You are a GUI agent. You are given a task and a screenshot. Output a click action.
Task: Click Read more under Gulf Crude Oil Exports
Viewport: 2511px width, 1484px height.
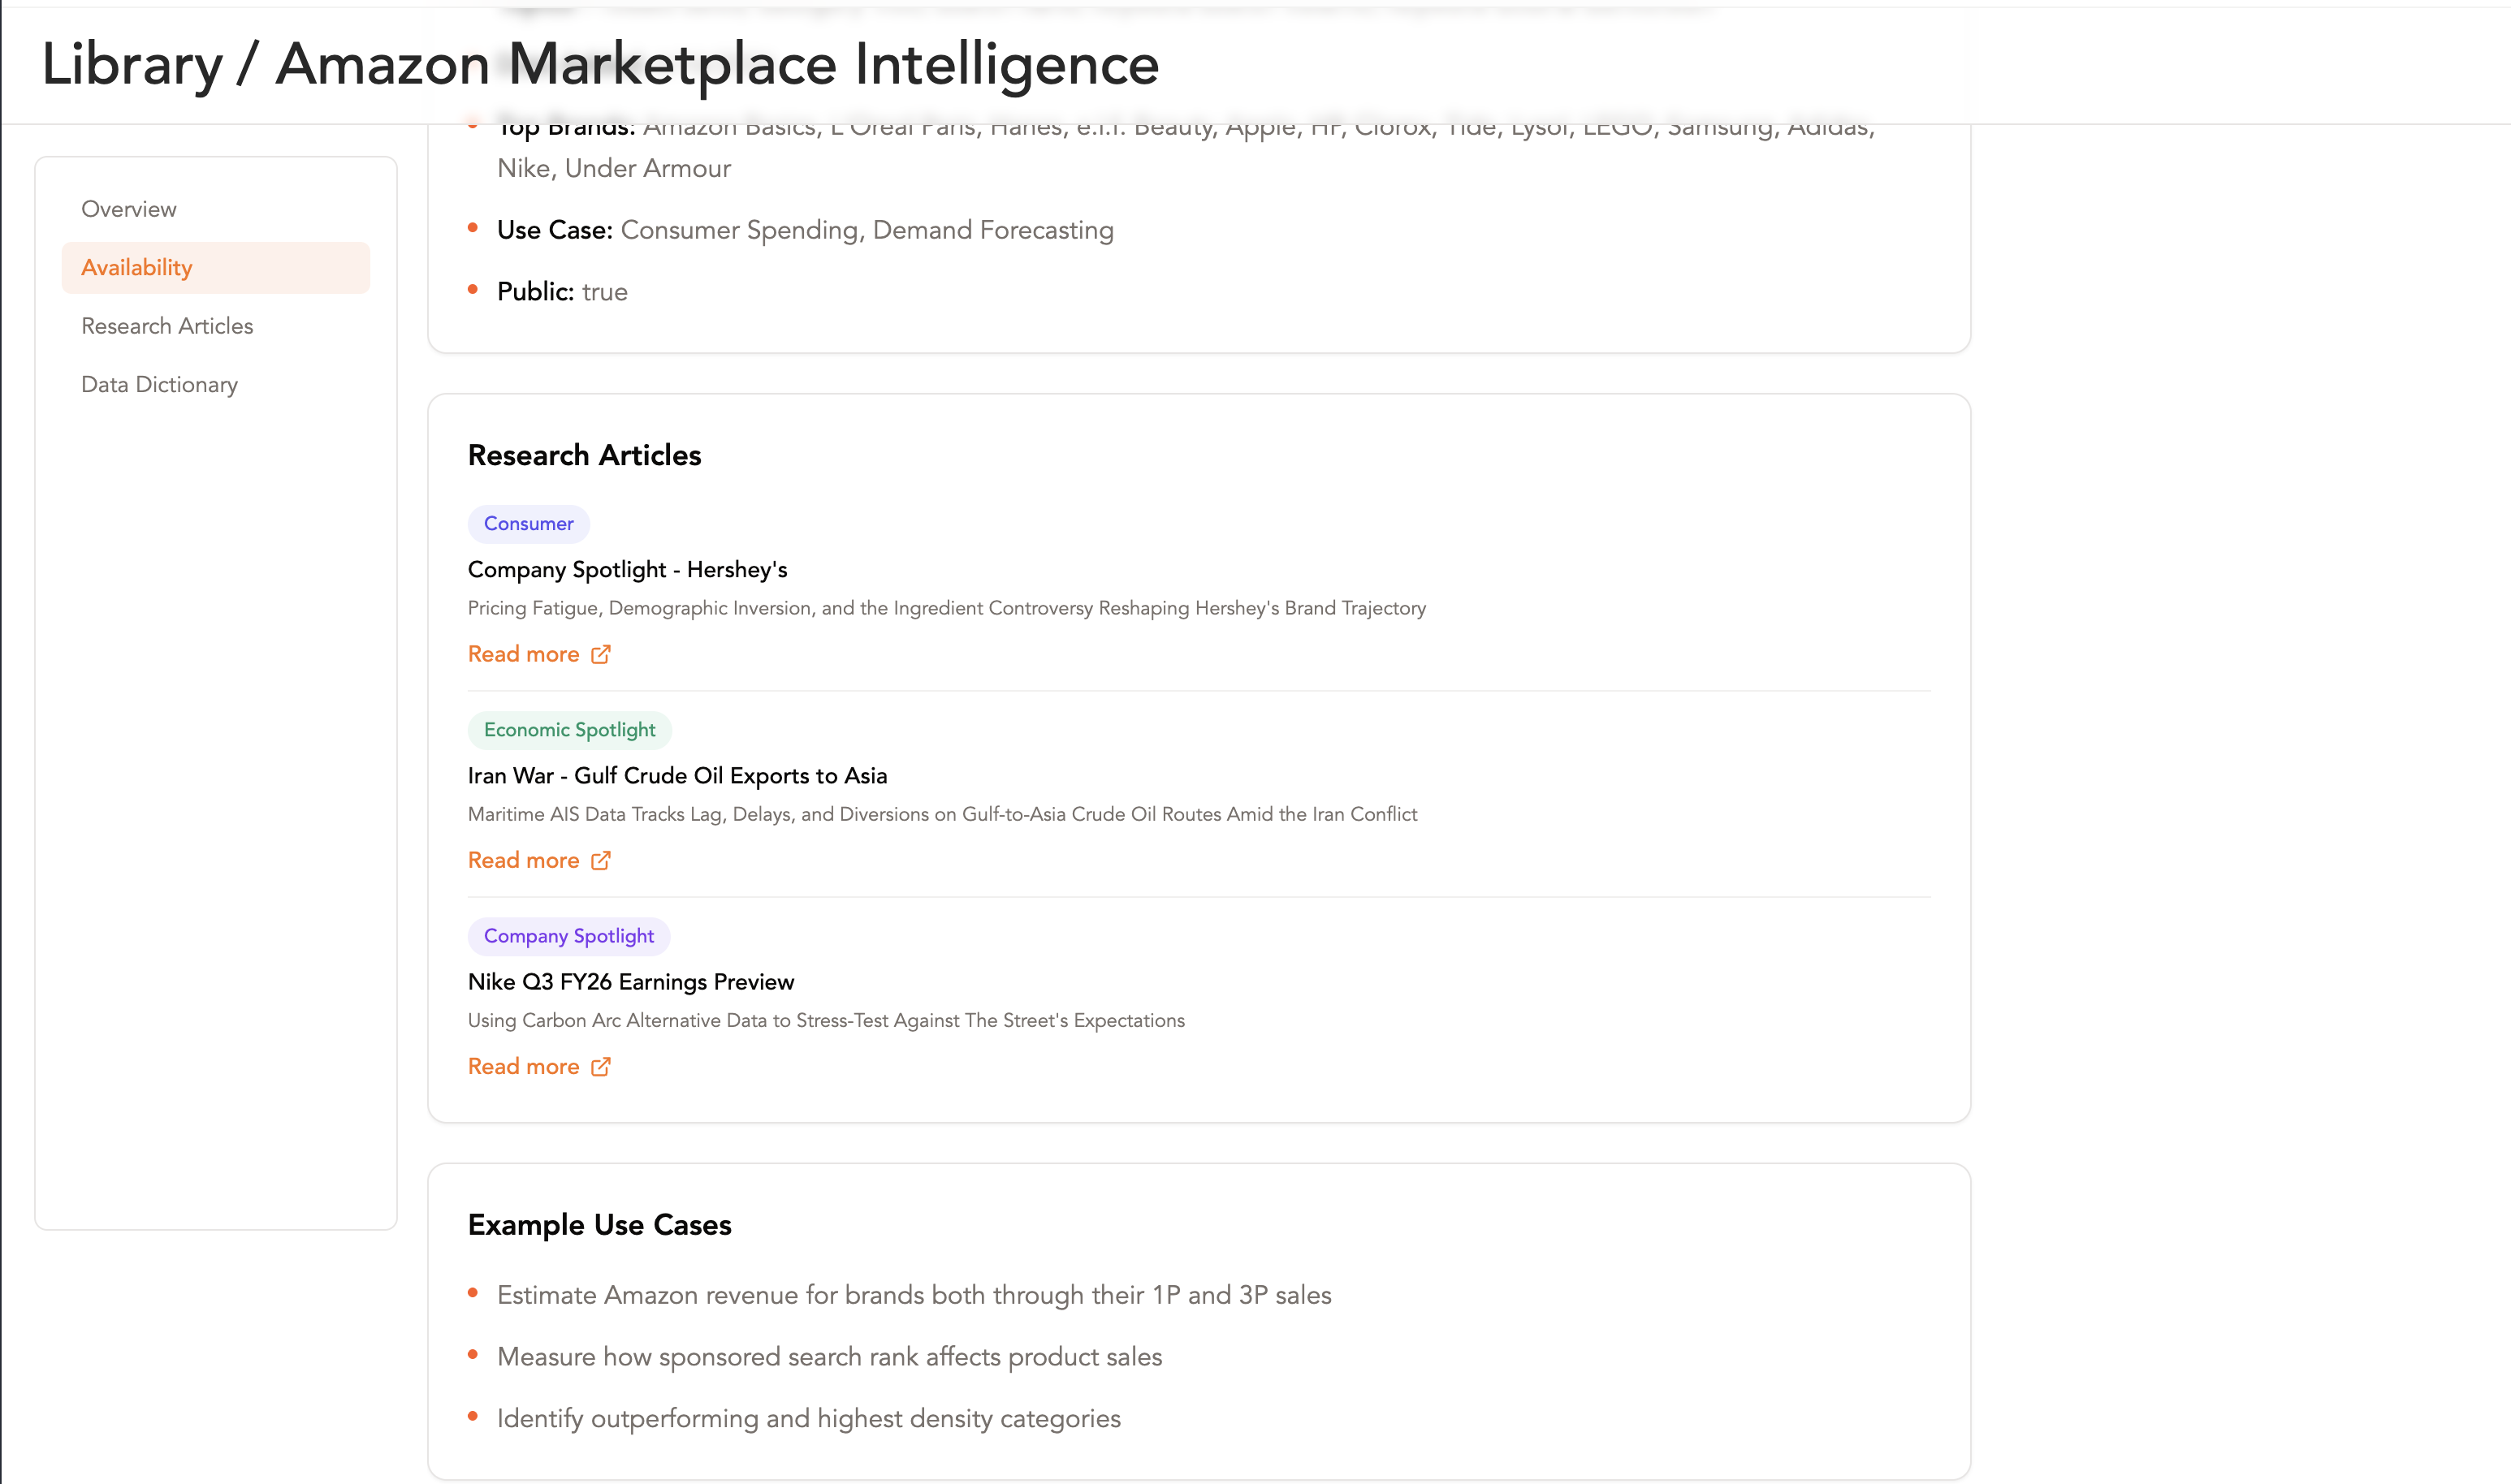click(x=523, y=860)
